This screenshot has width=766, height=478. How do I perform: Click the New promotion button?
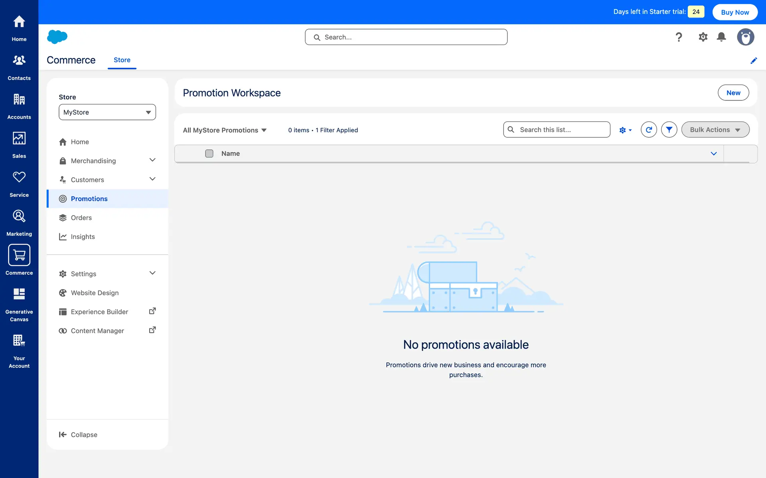click(x=733, y=93)
